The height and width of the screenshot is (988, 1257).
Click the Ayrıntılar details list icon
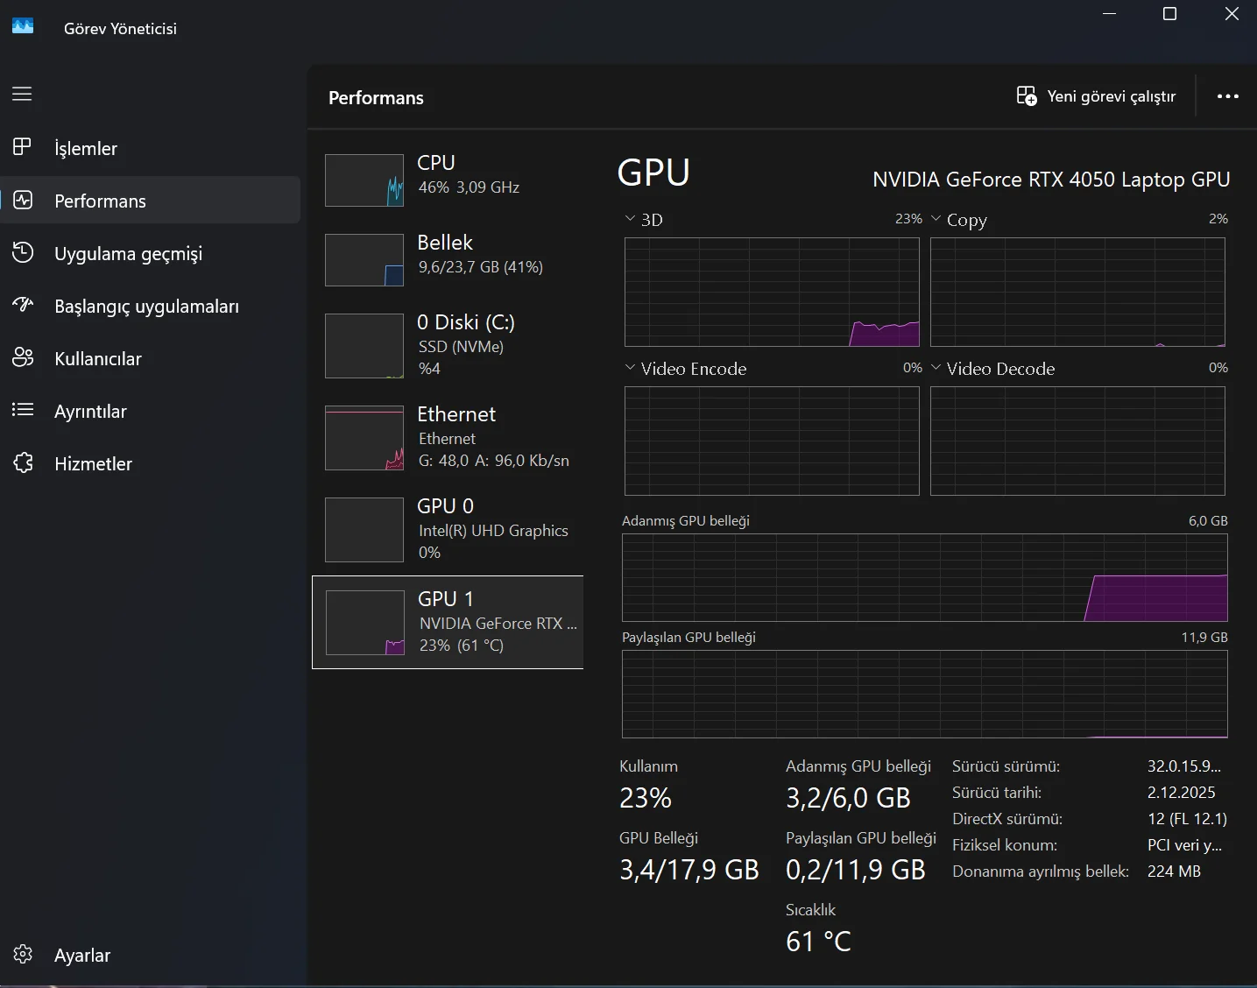[x=23, y=410]
